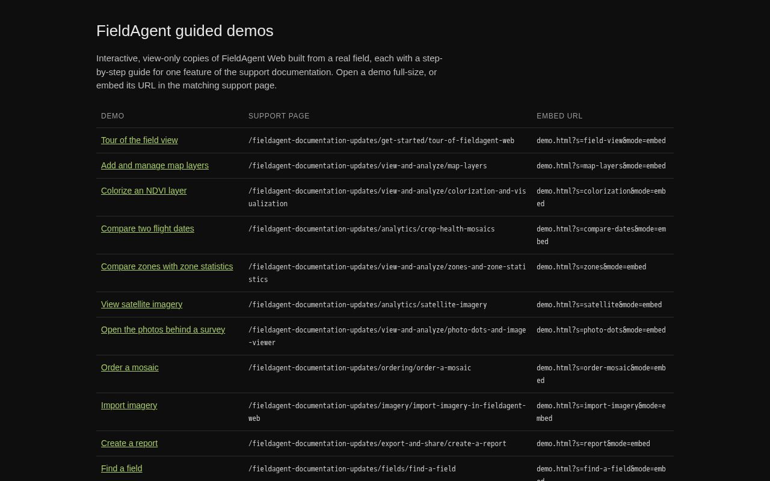Viewport: 770px width, 481px height.
Task: Click the crop-health-mosaics support path
Action: point(372,229)
